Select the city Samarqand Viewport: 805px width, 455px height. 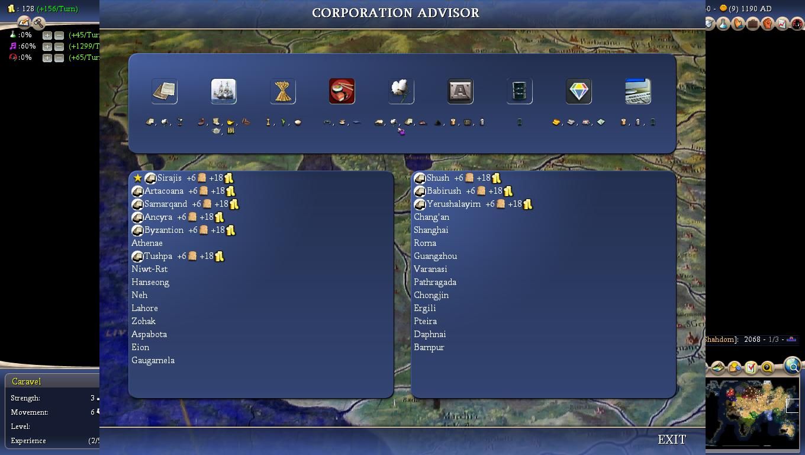166,204
